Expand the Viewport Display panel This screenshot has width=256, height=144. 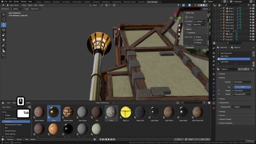(225, 119)
